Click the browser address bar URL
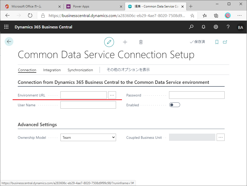 click(x=117, y=15)
